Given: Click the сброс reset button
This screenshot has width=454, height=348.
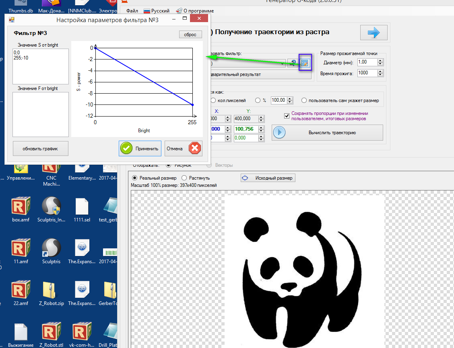Looking at the screenshot, I should [x=190, y=35].
